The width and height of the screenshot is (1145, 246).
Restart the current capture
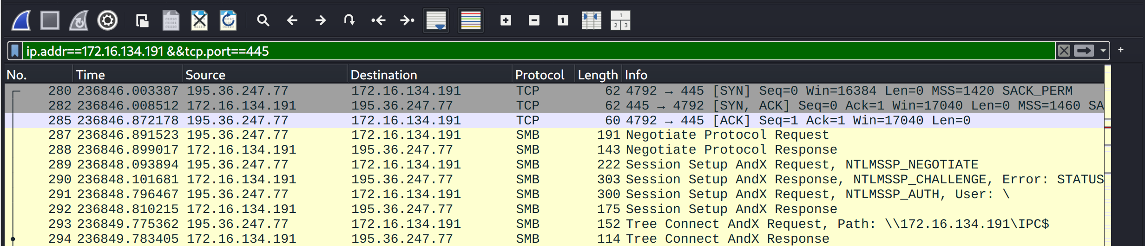(x=79, y=20)
